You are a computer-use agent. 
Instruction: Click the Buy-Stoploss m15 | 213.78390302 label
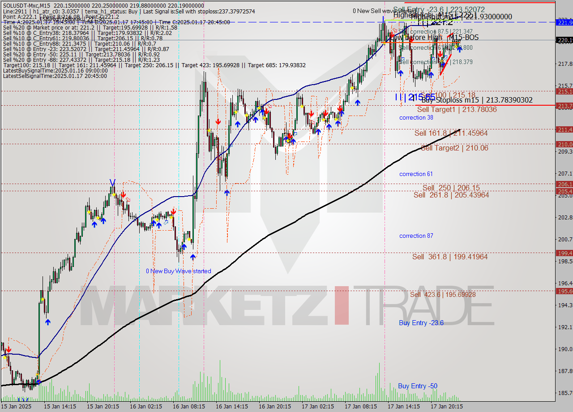pos(477,100)
